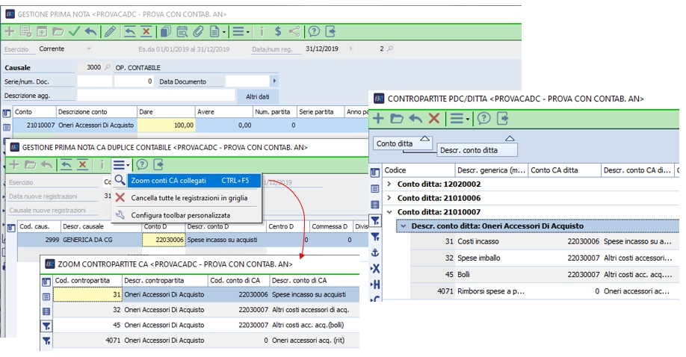This screenshot has width=686, height=357.
Task: Open help icon in Contropartite PDC/Ditta toolbar
Action: pyautogui.click(x=483, y=119)
